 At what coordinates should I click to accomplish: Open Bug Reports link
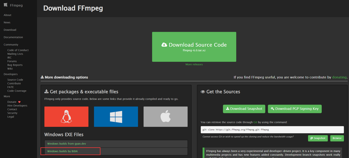[x=15, y=65]
